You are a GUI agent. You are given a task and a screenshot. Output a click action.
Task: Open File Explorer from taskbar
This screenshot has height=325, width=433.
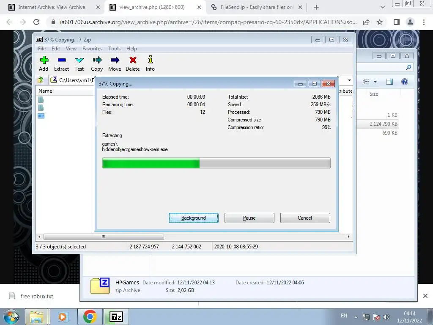point(36,317)
